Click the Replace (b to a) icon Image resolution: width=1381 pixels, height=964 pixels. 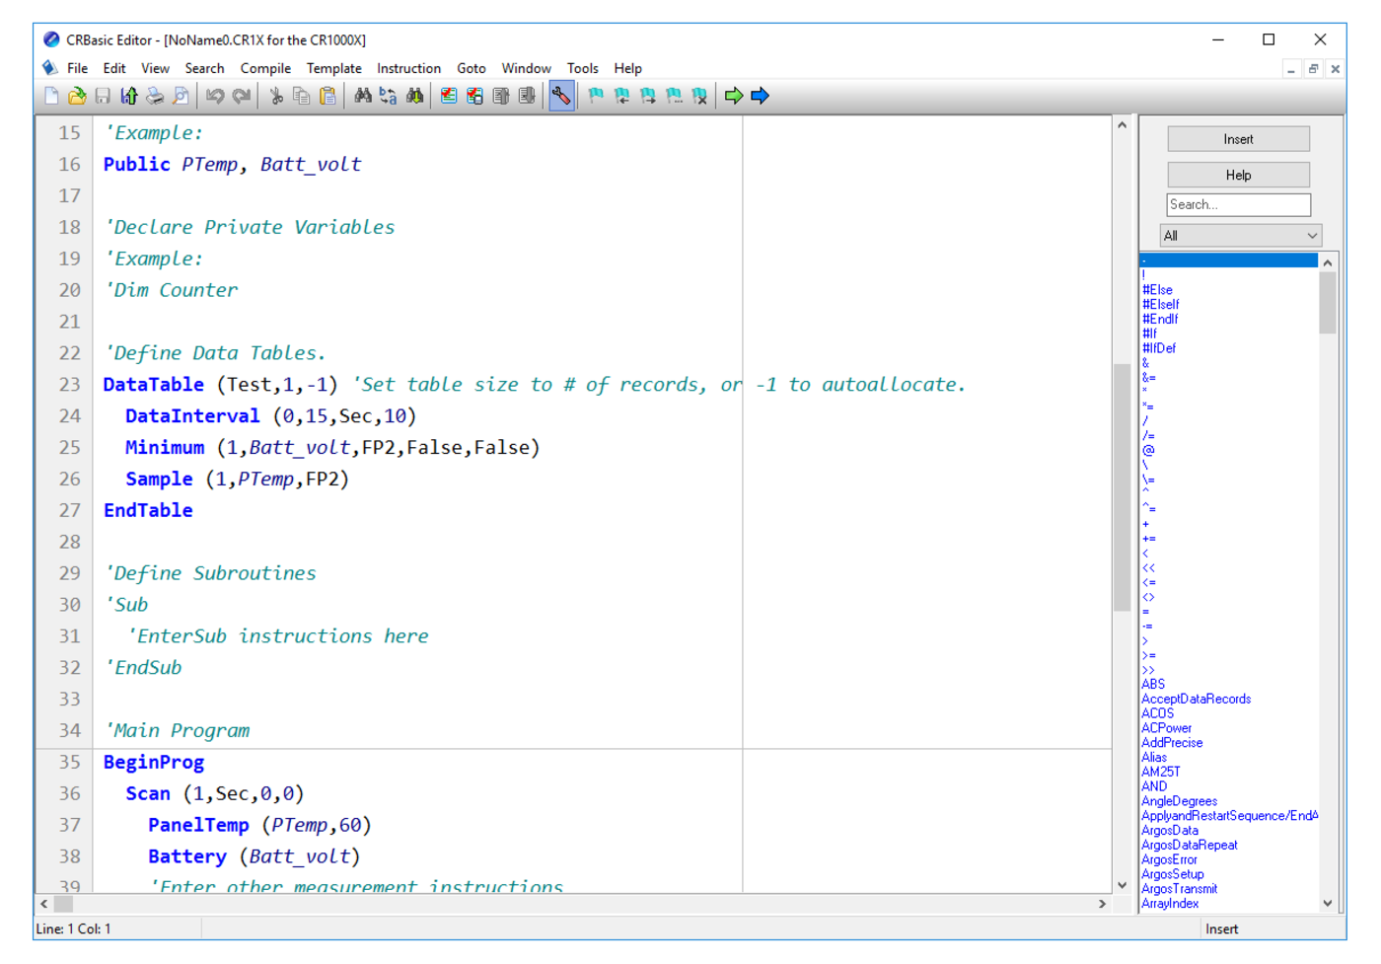click(x=389, y=96)
